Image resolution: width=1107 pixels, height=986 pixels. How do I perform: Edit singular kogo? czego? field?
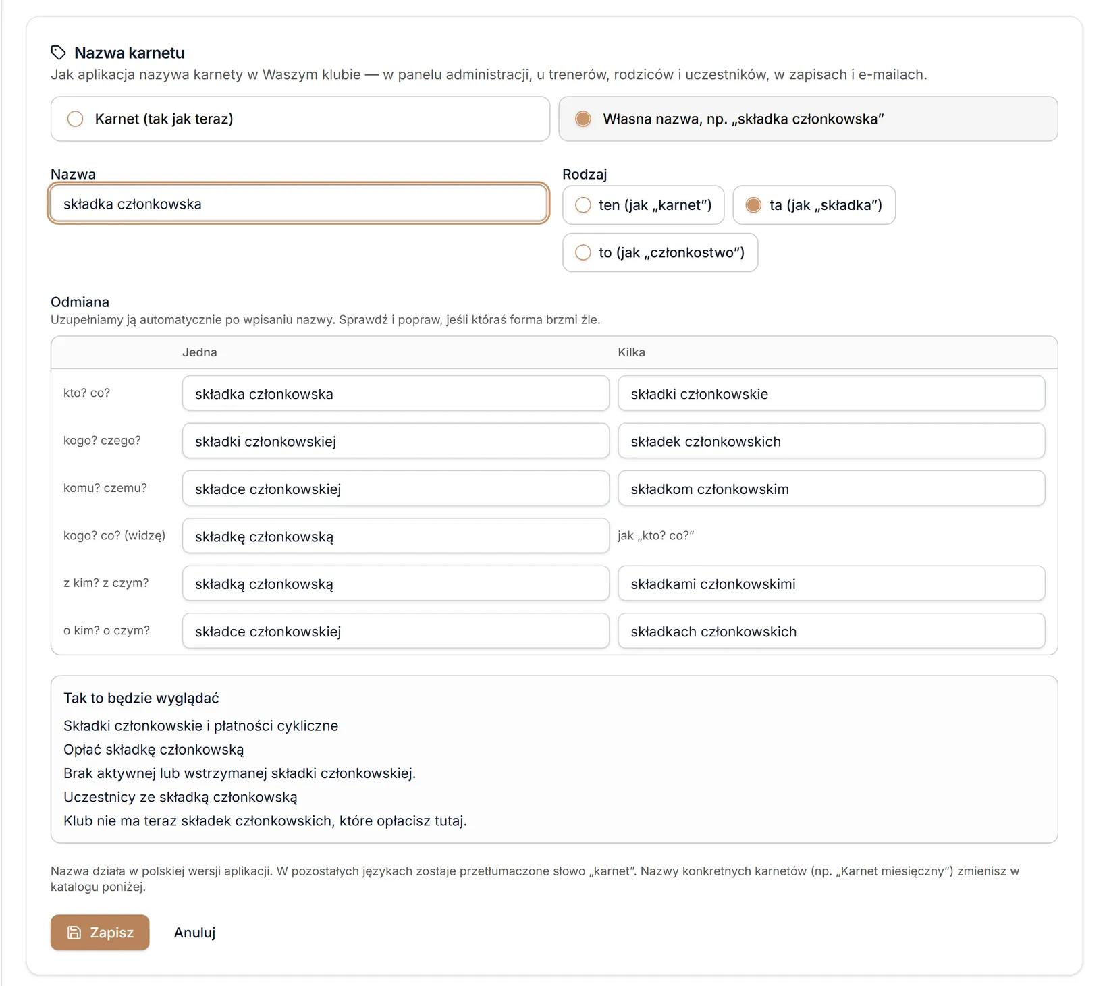point(396,441)
